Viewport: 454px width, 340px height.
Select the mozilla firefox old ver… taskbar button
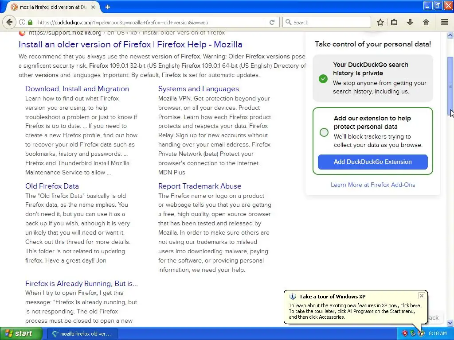tap(82, 334)
